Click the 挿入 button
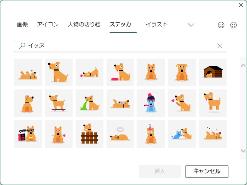Viewport: 247px width, 185px height. tap(160, 171)
